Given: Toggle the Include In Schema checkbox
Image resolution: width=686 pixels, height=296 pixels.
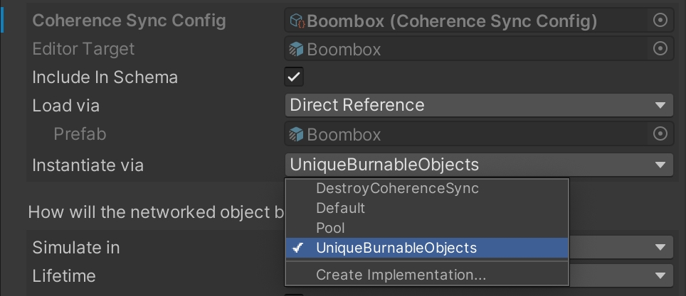Looking at the screenshot, I should coord(294,77).
